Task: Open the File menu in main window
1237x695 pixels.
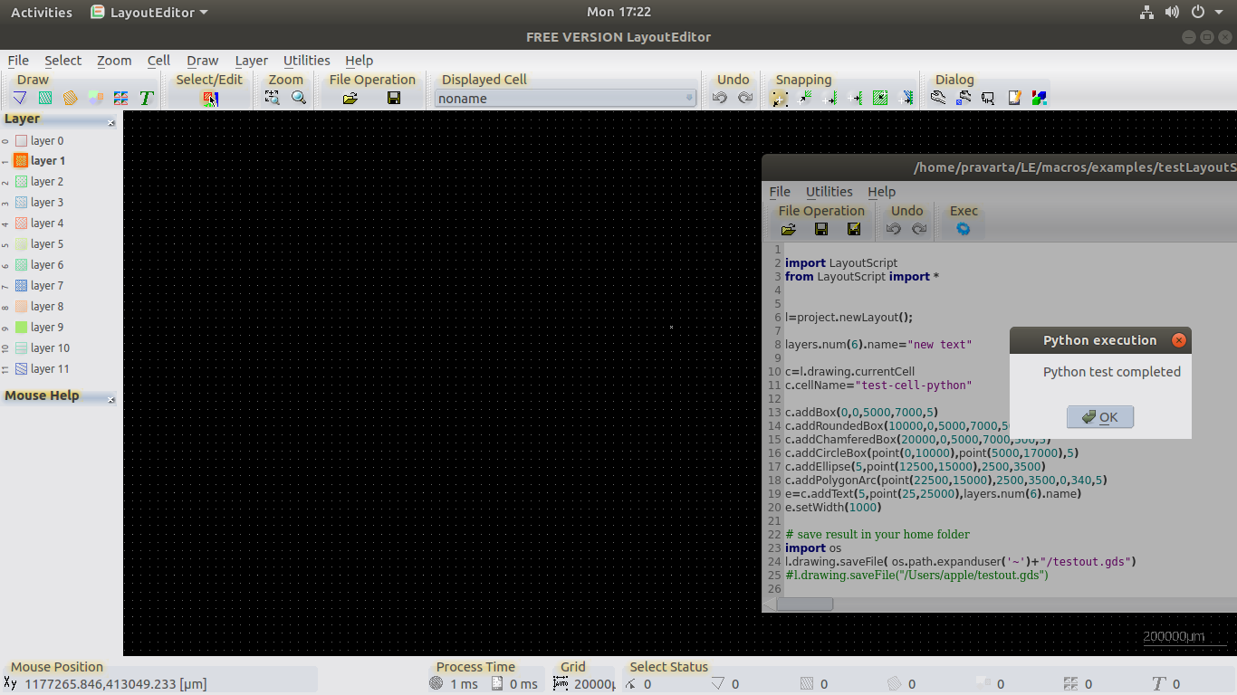Action: tap(18, 61)
